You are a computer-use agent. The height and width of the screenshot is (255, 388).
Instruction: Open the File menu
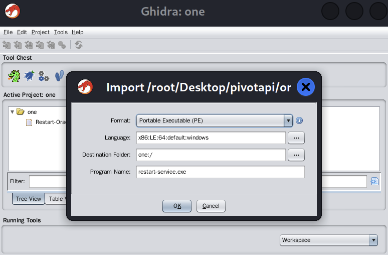click(8, 32)
